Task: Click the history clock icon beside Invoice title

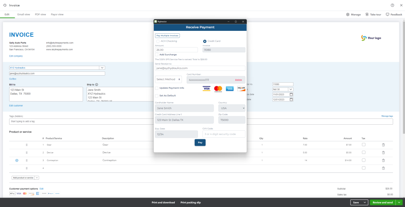Action: tap(5, 5)
